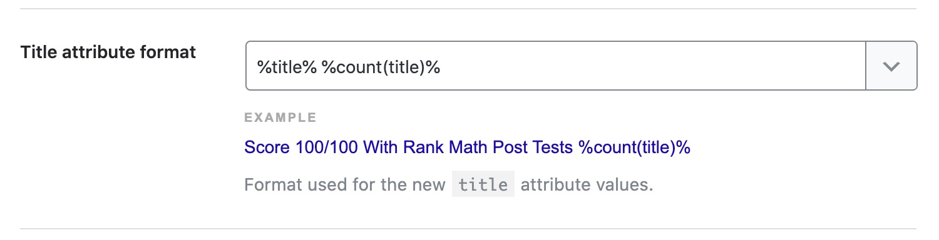Place cursor on %count(title)% in the input

tap(381, 67)
